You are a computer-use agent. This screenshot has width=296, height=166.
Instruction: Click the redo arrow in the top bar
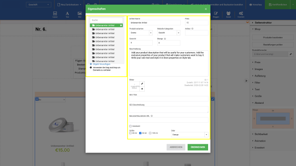95,5
